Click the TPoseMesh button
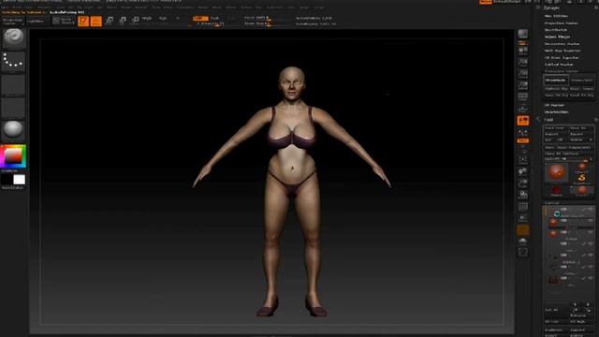Screen dimensions: 599x337 click(x=556, y=81)
